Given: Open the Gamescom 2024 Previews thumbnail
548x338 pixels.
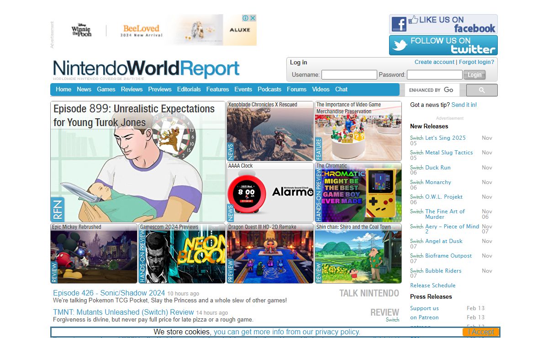Looking at the screenshot, I should 182,253.
